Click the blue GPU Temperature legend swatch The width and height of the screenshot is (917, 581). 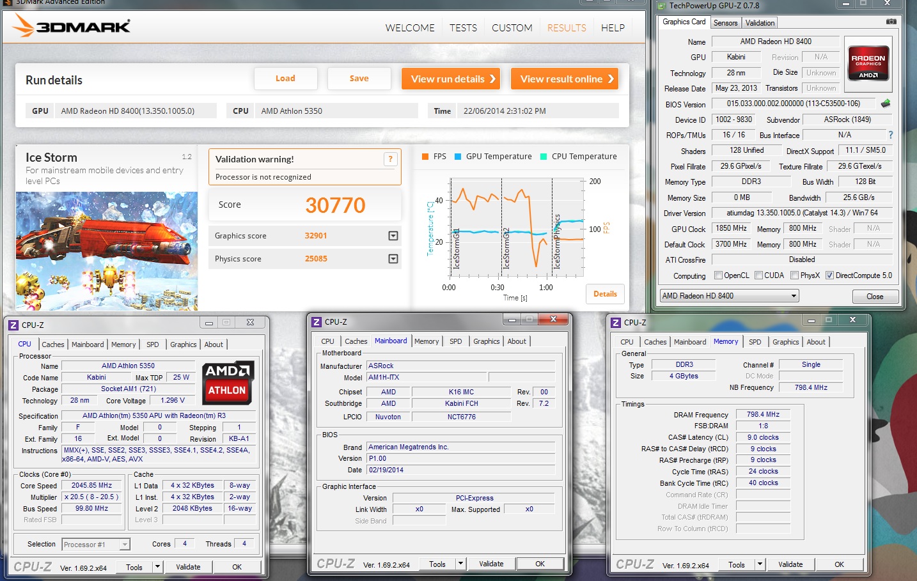[x=458, y=157]
